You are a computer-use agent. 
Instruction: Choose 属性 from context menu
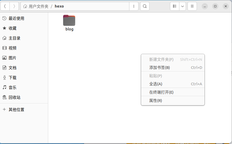click(156, 100)
